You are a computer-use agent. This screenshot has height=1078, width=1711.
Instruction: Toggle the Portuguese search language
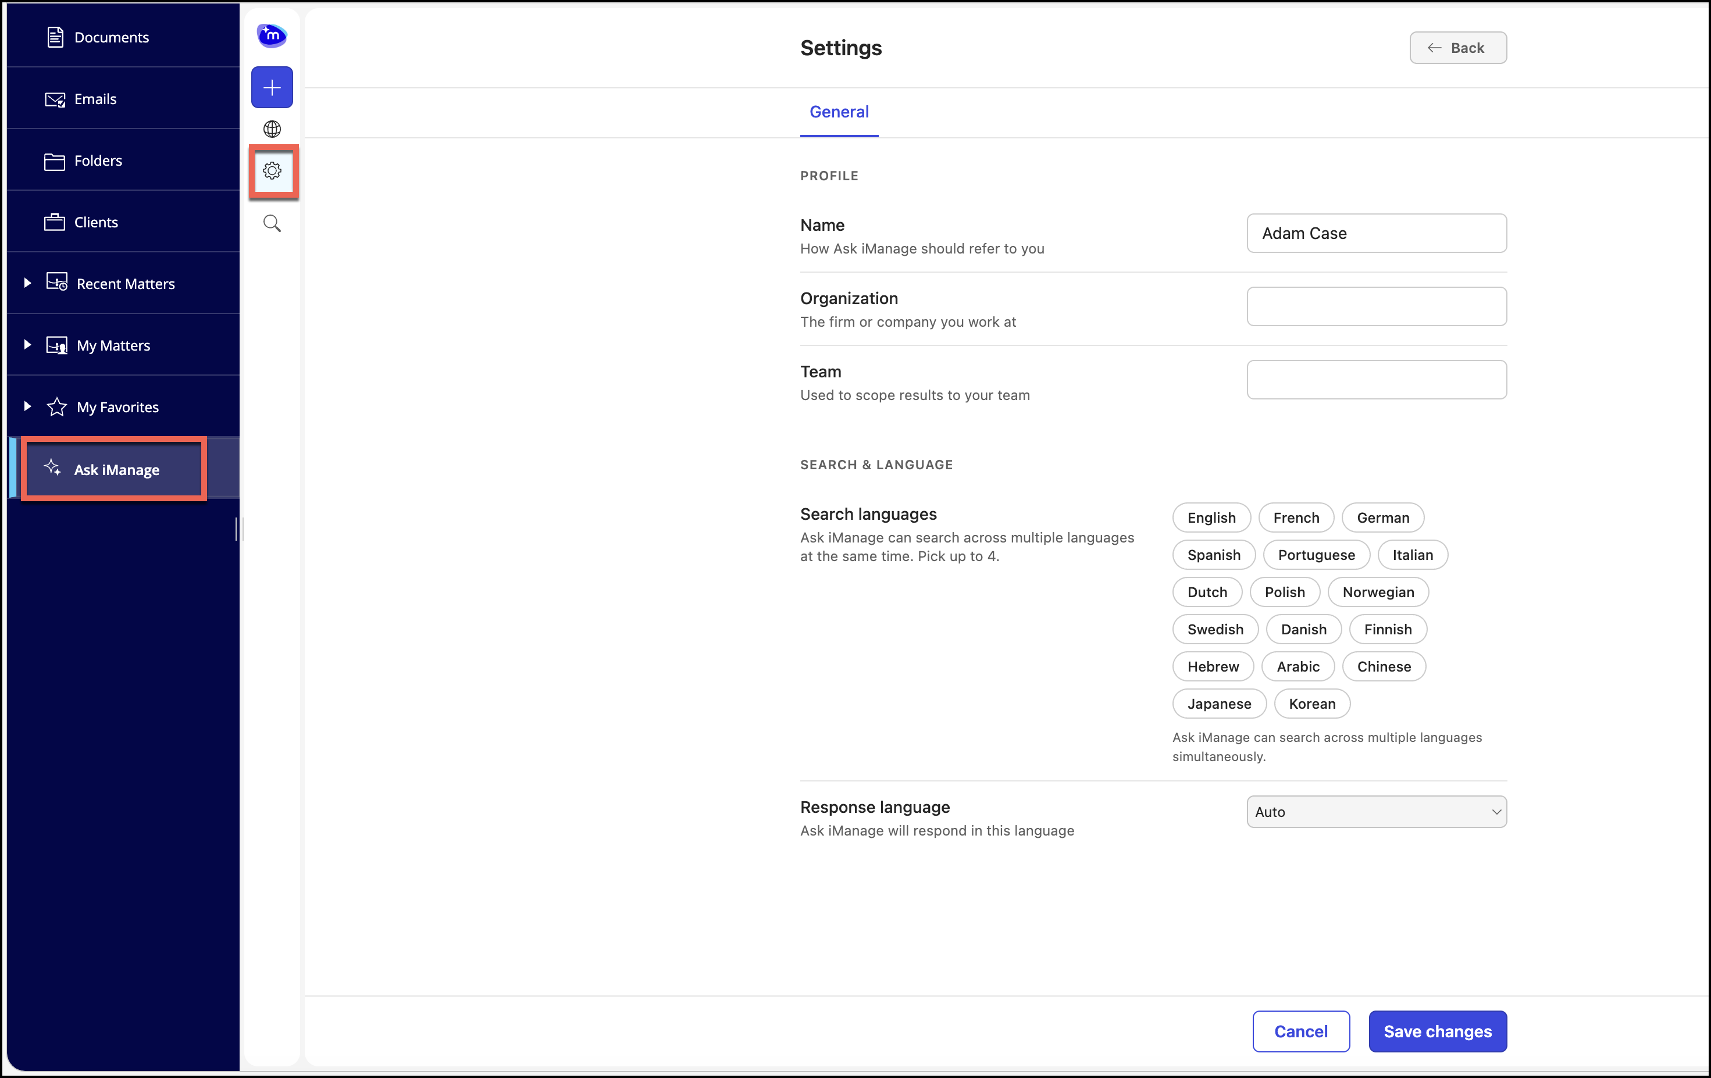pyautogui.click(x=1316, y=555)
